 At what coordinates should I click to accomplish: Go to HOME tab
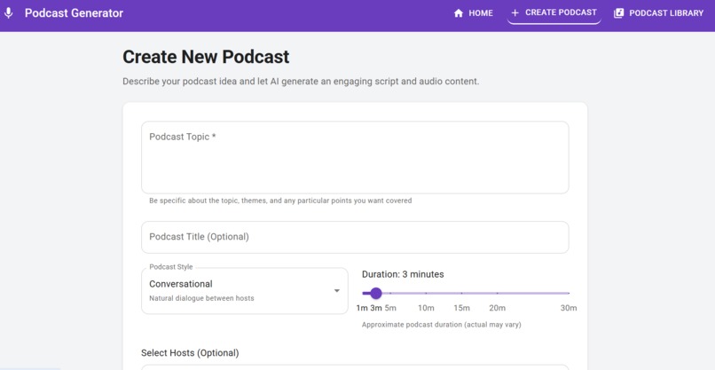(x=474, y=13)
